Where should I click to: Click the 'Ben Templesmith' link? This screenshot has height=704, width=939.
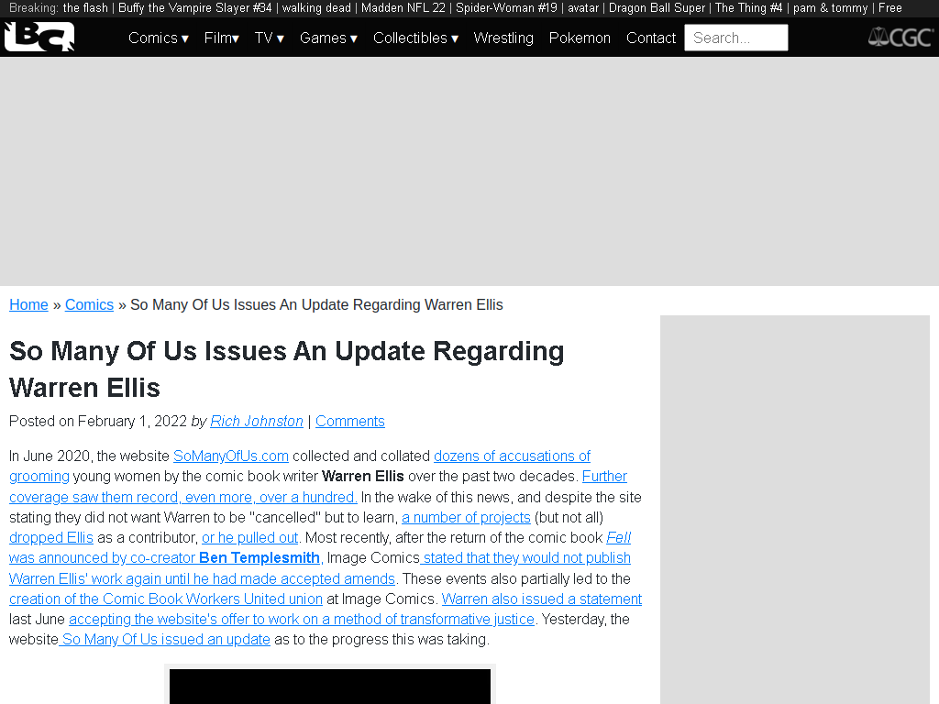[x=260, y=558]
